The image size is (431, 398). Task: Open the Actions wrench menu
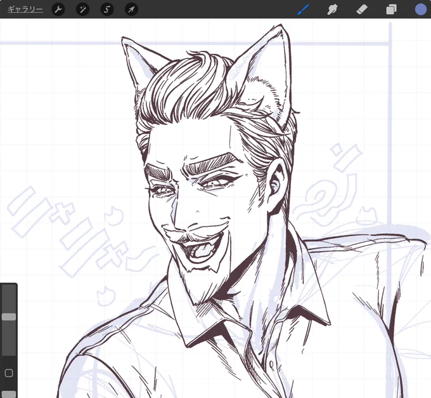[x=58, y=10]
